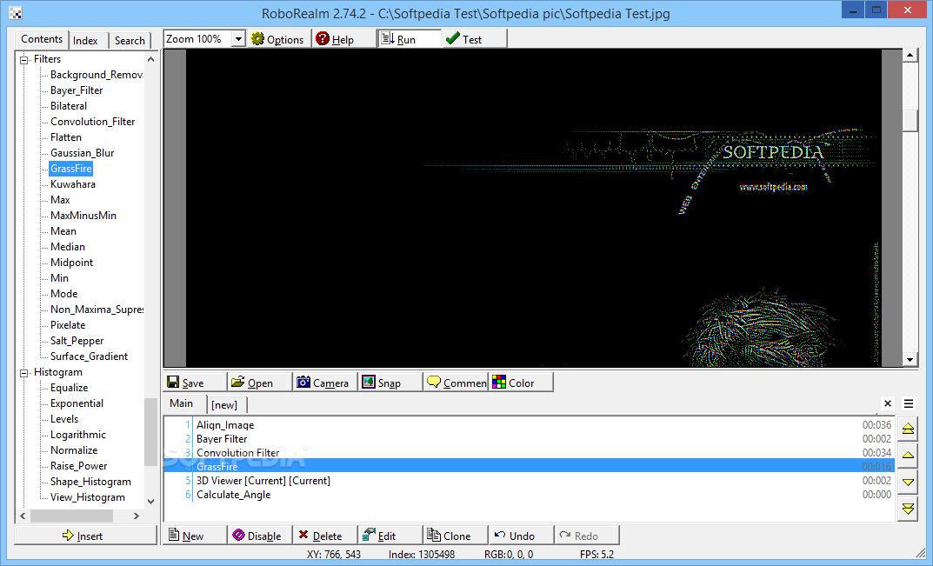Click the tree panel scroll down arrow
The image size is (933, 566).
(150, 502)
